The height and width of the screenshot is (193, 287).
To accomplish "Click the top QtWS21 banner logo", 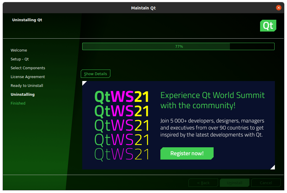I will [x=122, y=97].
